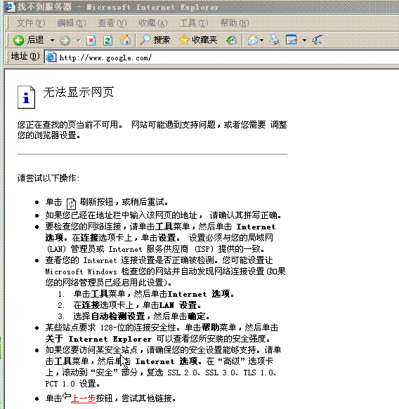The height and width of the screenshot is (409, 399).
Task: Click the green Back (后退) arrow
Action: point(19,40)
